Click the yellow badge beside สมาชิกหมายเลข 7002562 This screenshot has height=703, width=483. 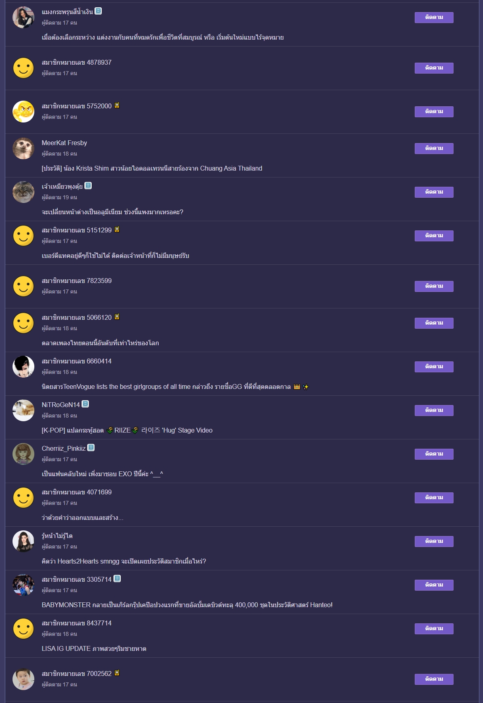pyautogui.click(x=117, y=673)
